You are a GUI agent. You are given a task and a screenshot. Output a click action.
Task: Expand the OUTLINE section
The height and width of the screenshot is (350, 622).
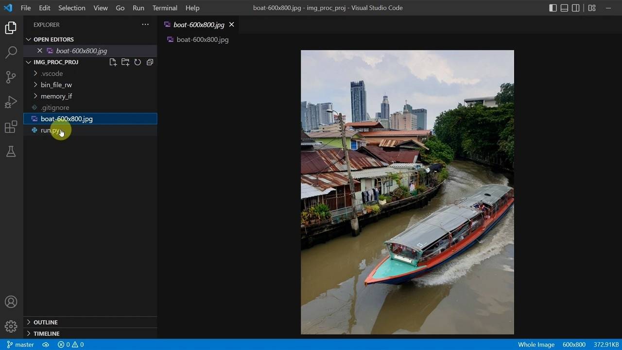tap(90, 322)
